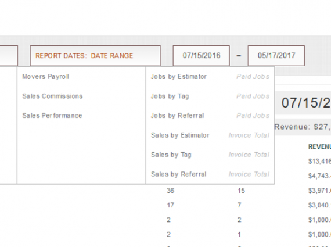Select Movers Payroll report
Image resolution: width=331 pixels, height=247 pixels.
[x=46, y=77]
